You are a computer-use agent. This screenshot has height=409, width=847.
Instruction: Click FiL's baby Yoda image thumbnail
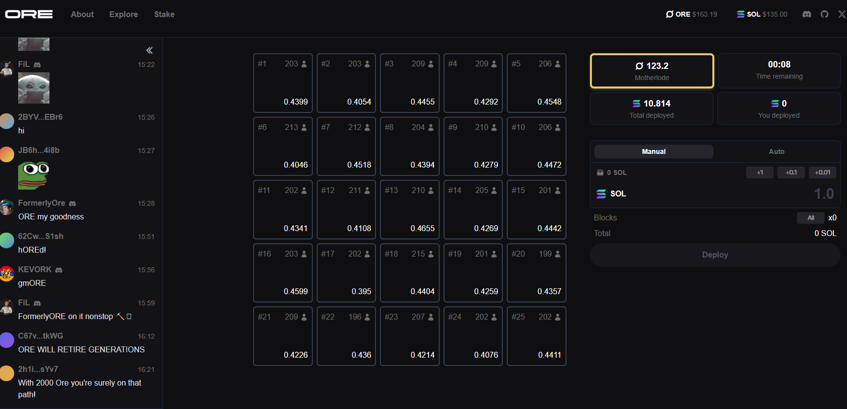click(x=34, y=88)
